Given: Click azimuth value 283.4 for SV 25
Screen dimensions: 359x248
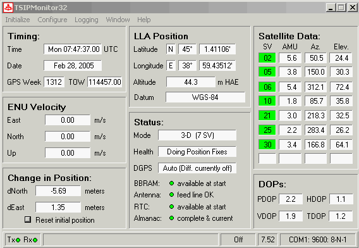Looking at the screenshot, I should click(x=316, y=130).
